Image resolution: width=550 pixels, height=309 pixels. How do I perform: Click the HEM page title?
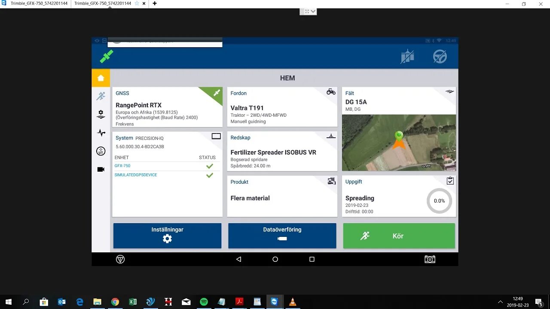(287, 78)
